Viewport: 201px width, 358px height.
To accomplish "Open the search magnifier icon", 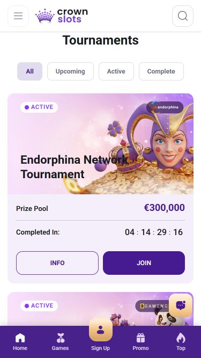I will pos(183,16).
